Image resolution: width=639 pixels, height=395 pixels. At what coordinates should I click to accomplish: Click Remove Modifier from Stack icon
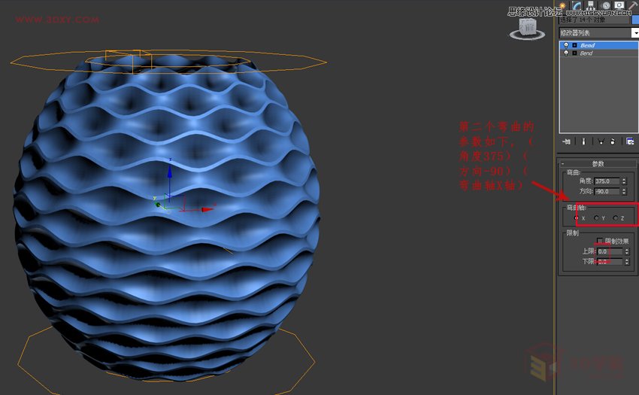point(613,141)
